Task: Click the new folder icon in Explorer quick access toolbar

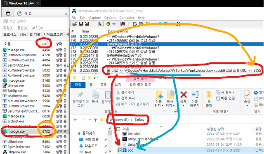Action: pos(89,78)
